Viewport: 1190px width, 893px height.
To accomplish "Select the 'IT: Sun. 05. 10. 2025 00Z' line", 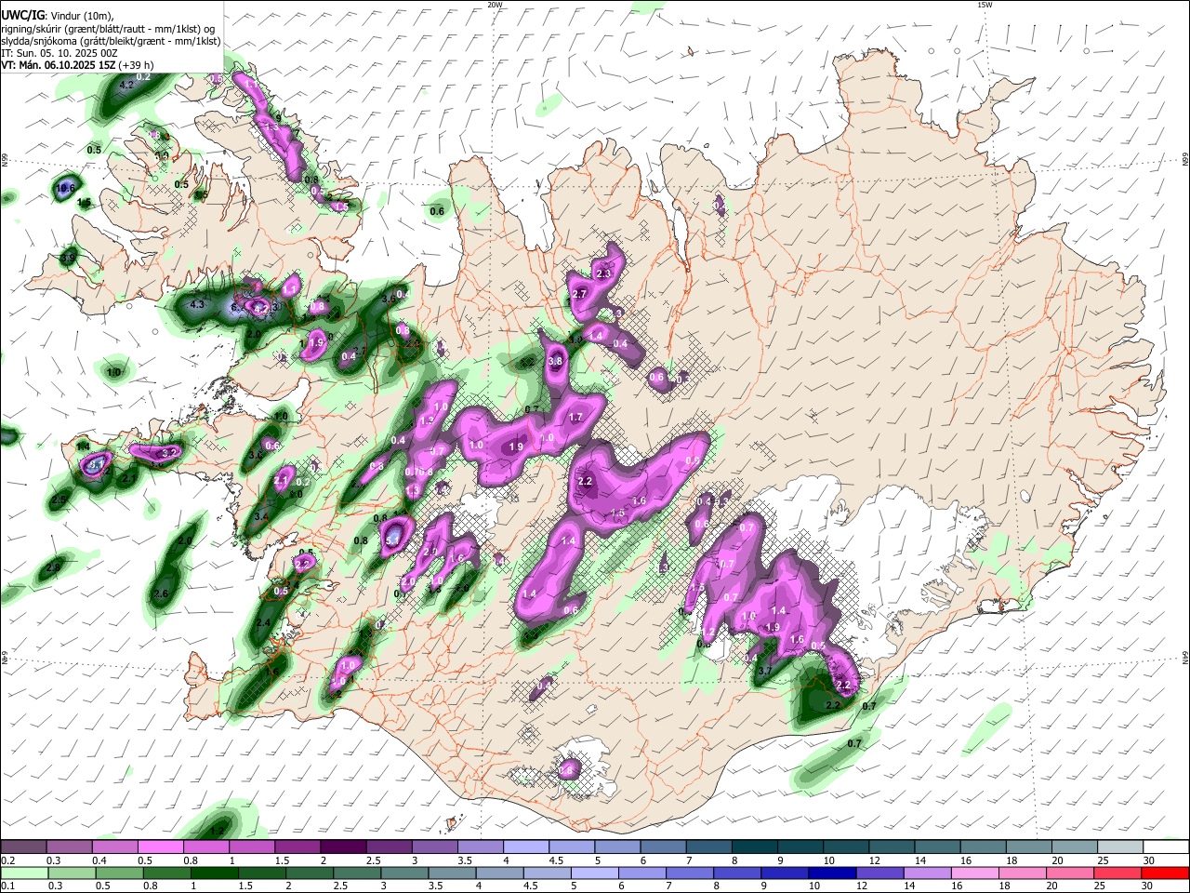I will point(59,53).
